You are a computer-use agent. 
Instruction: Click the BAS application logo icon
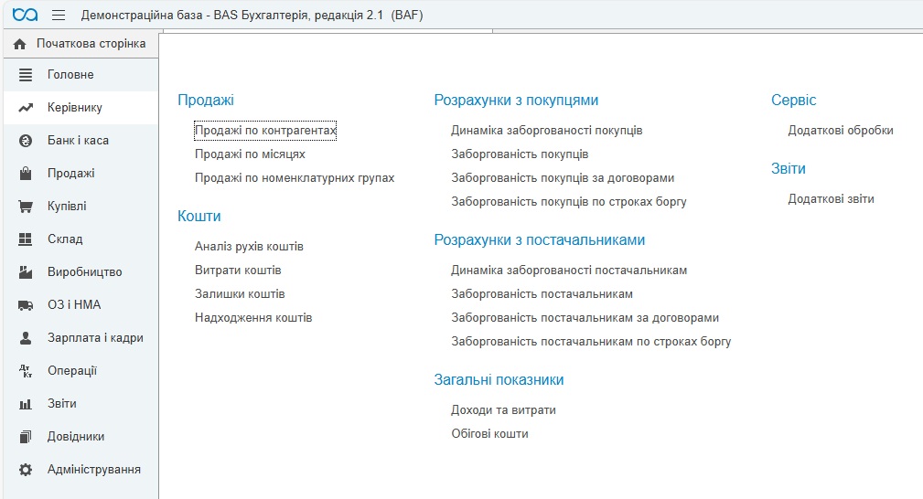click(26, 16)
